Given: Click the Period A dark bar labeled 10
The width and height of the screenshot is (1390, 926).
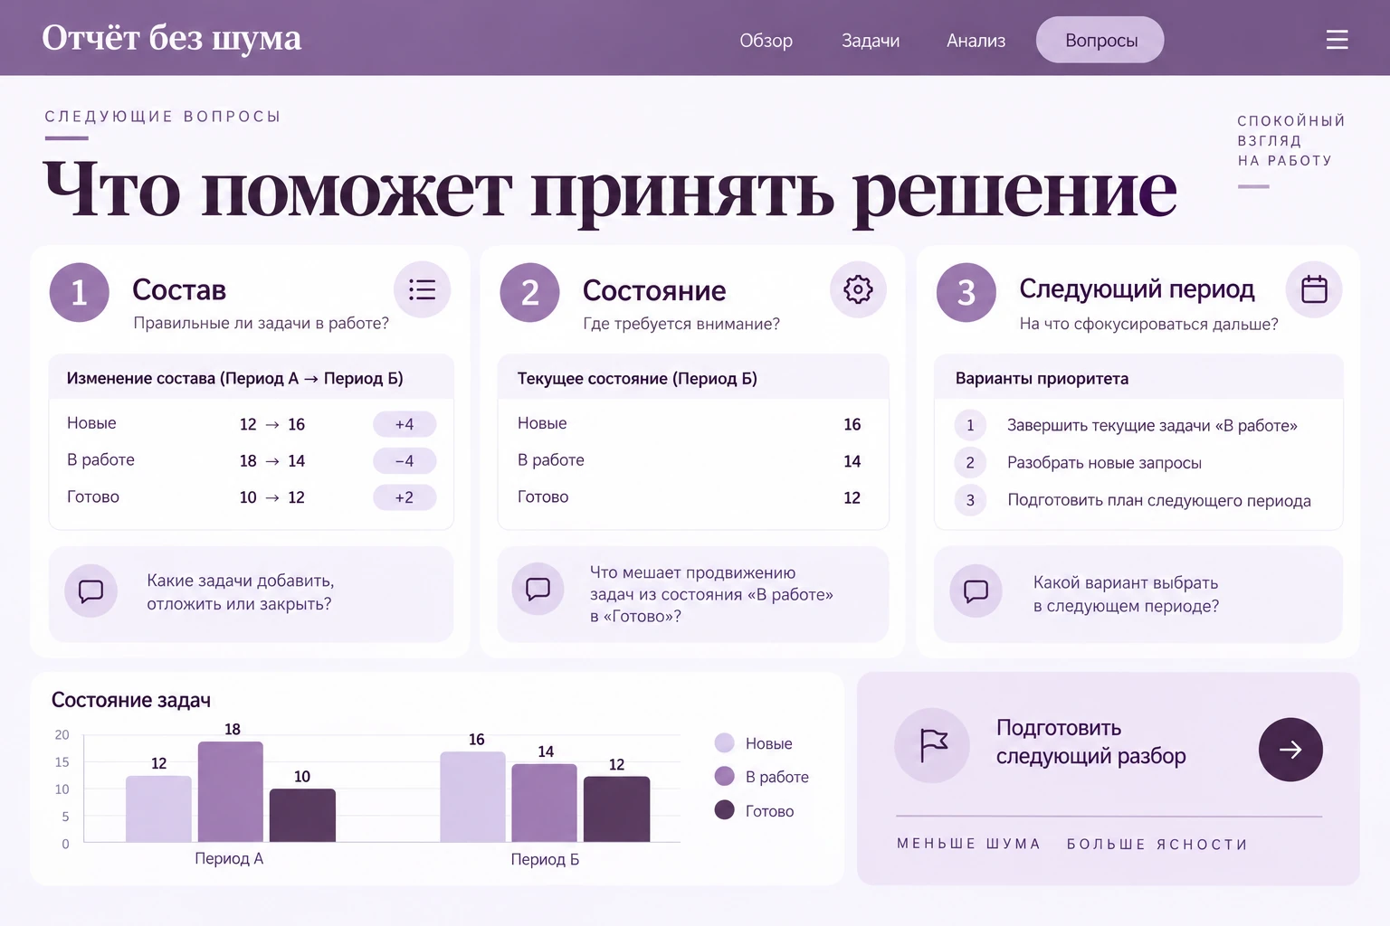Looking at the screenshot, I should 302,815.
